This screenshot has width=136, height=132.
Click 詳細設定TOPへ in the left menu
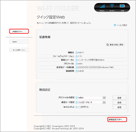pyautogui.click(x=19, y=31)
